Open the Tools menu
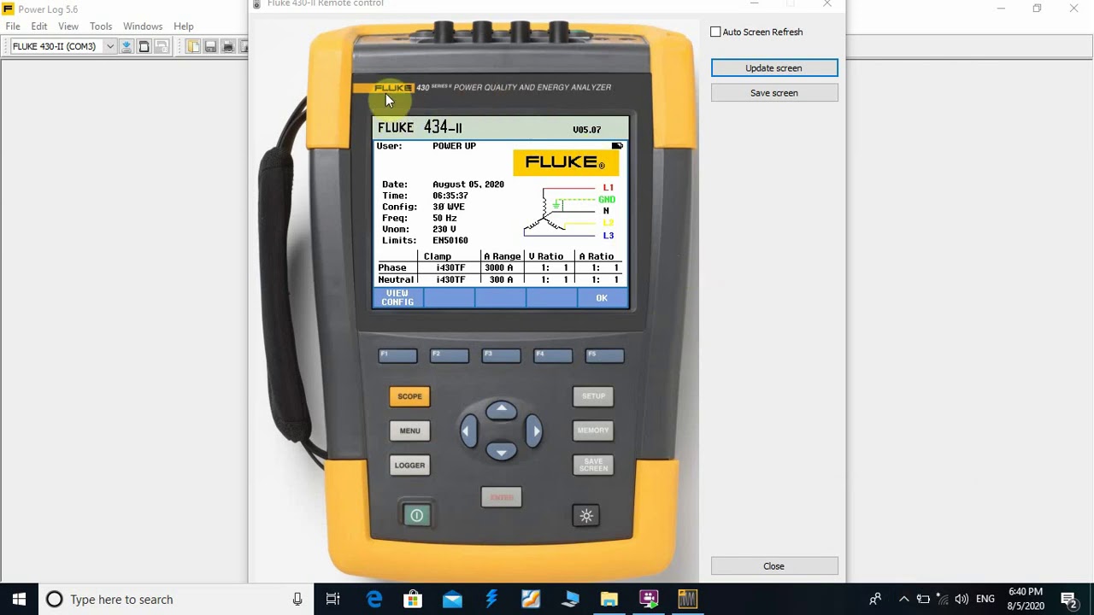 point(101,26)
